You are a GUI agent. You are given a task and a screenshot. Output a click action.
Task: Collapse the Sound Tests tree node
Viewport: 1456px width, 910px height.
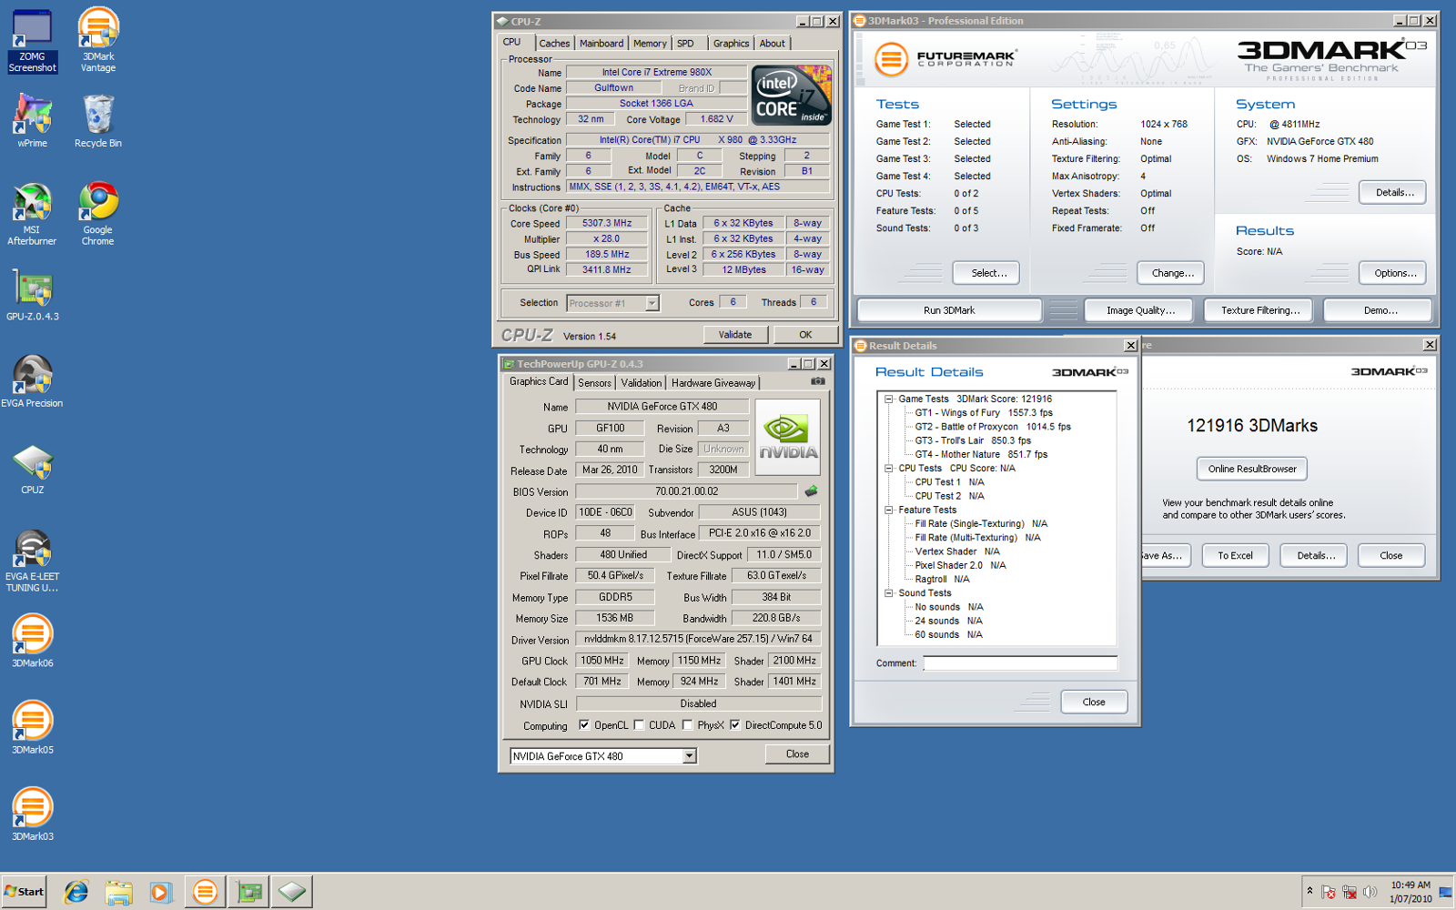(888, 593)
